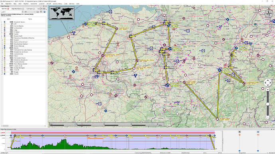Select the EBLG Liege waypoint row
Screen dimensions: 275x154
pyautogui.click(x=24, y=30)
